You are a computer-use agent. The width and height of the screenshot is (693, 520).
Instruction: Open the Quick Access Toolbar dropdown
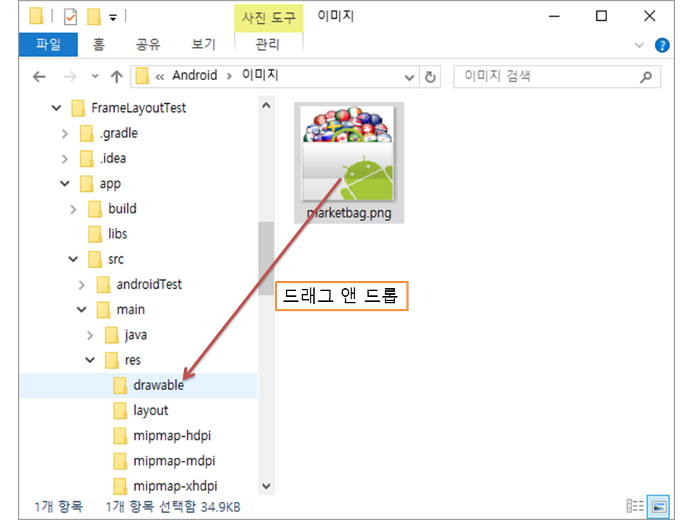(x=113, y=17)
